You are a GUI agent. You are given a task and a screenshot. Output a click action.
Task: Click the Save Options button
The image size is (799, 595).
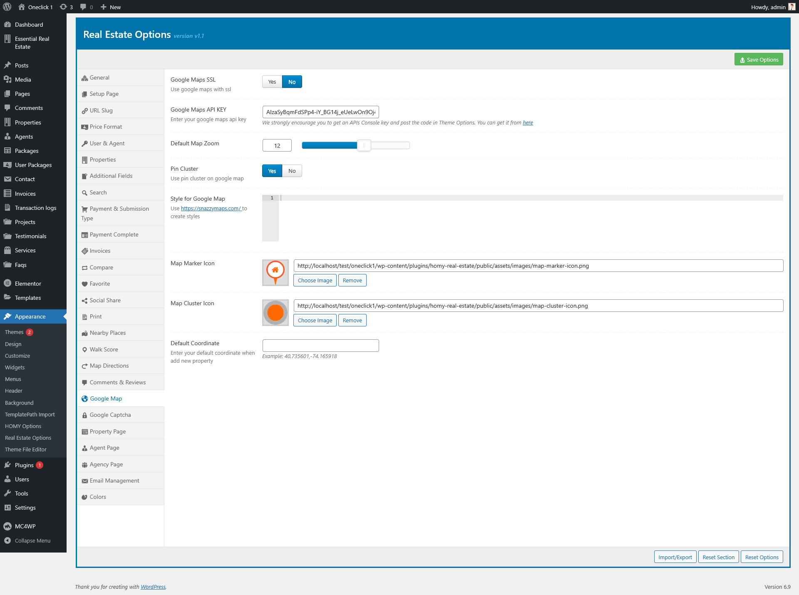pyautogui.click(x=759, y=60)
